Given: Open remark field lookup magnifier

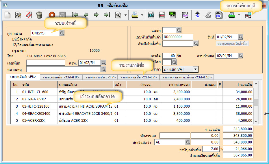Looking at the screenshot, I should tap(103, 69).
